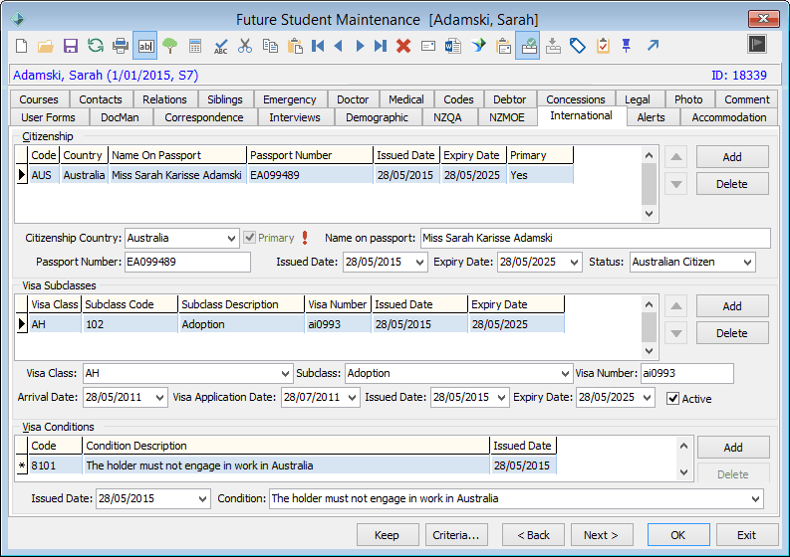The image size is (790, 557).
Task: Click the Next > button
Action: [x=601, y=535]
